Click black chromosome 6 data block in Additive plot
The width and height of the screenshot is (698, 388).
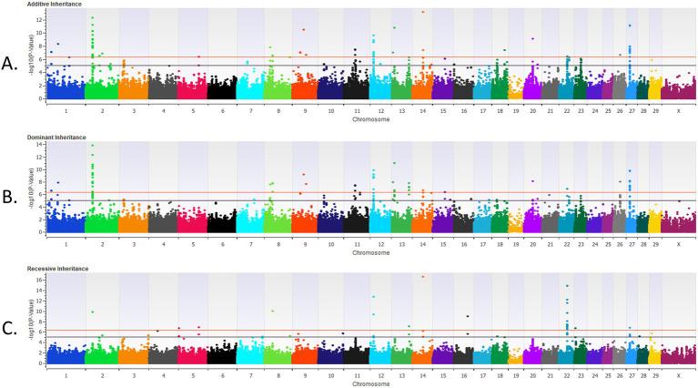click(221, 90)
